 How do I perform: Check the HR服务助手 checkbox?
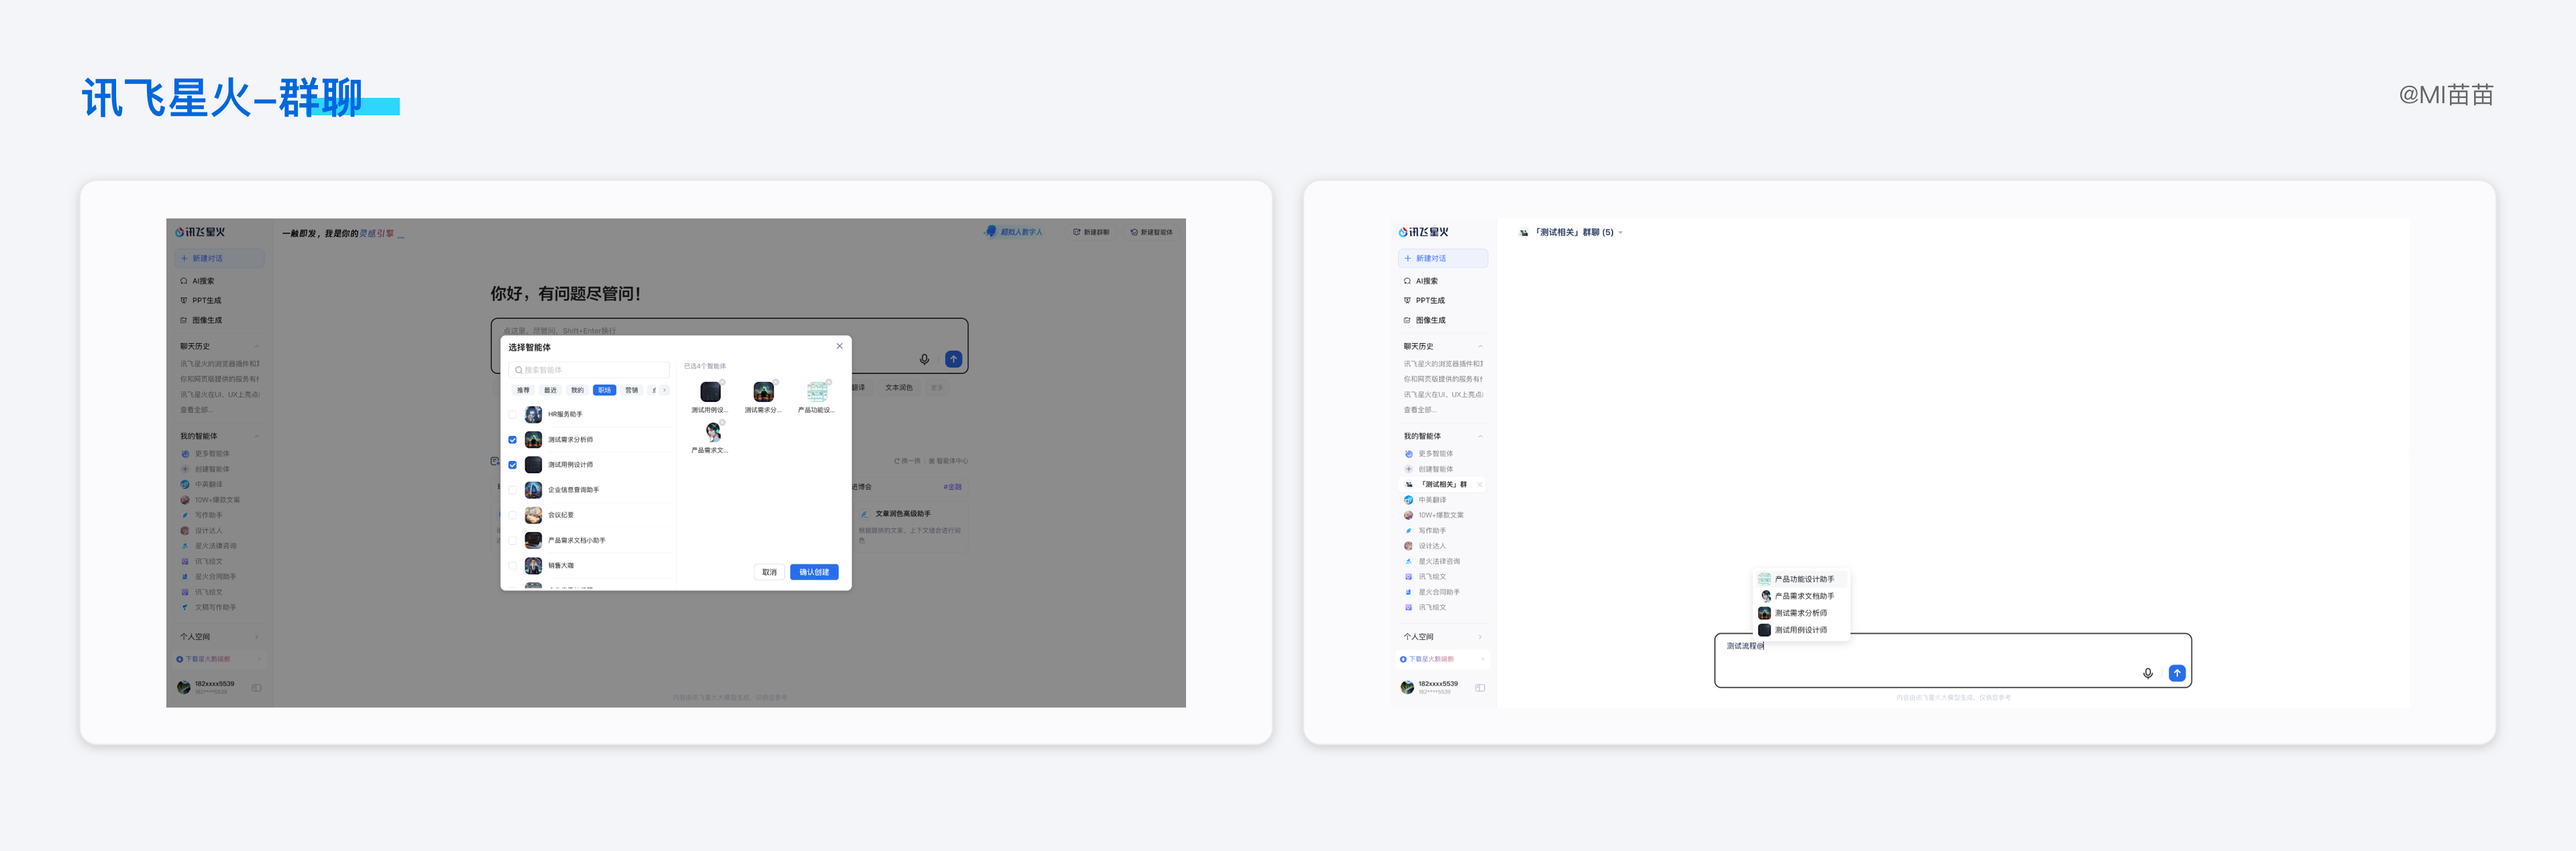pos(513,415)
